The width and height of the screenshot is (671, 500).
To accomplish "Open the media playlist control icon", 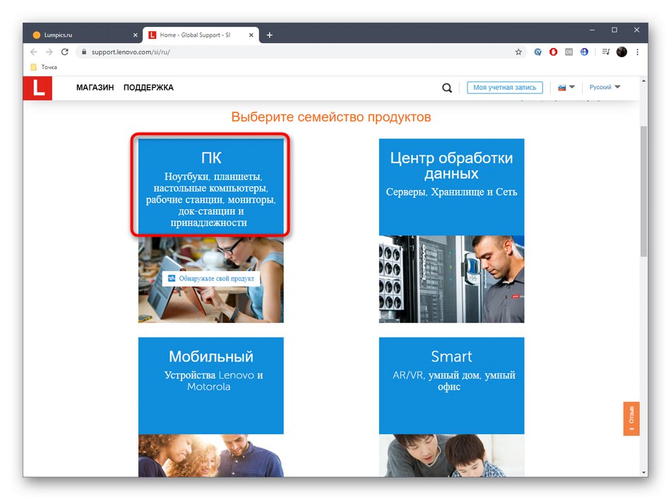I will coord(606,52).
